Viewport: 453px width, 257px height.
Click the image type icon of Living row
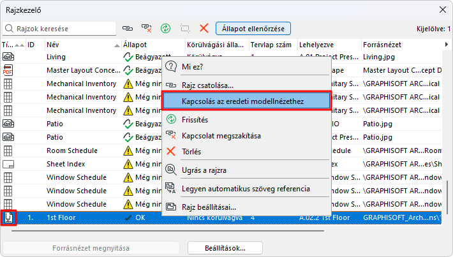pos(8,57)
